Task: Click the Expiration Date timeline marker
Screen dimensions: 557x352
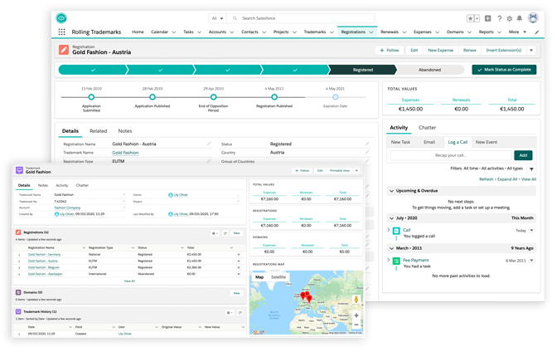Action: pos(335,97)
